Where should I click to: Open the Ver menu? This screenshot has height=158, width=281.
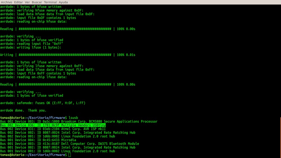click(x=27, y=2)
